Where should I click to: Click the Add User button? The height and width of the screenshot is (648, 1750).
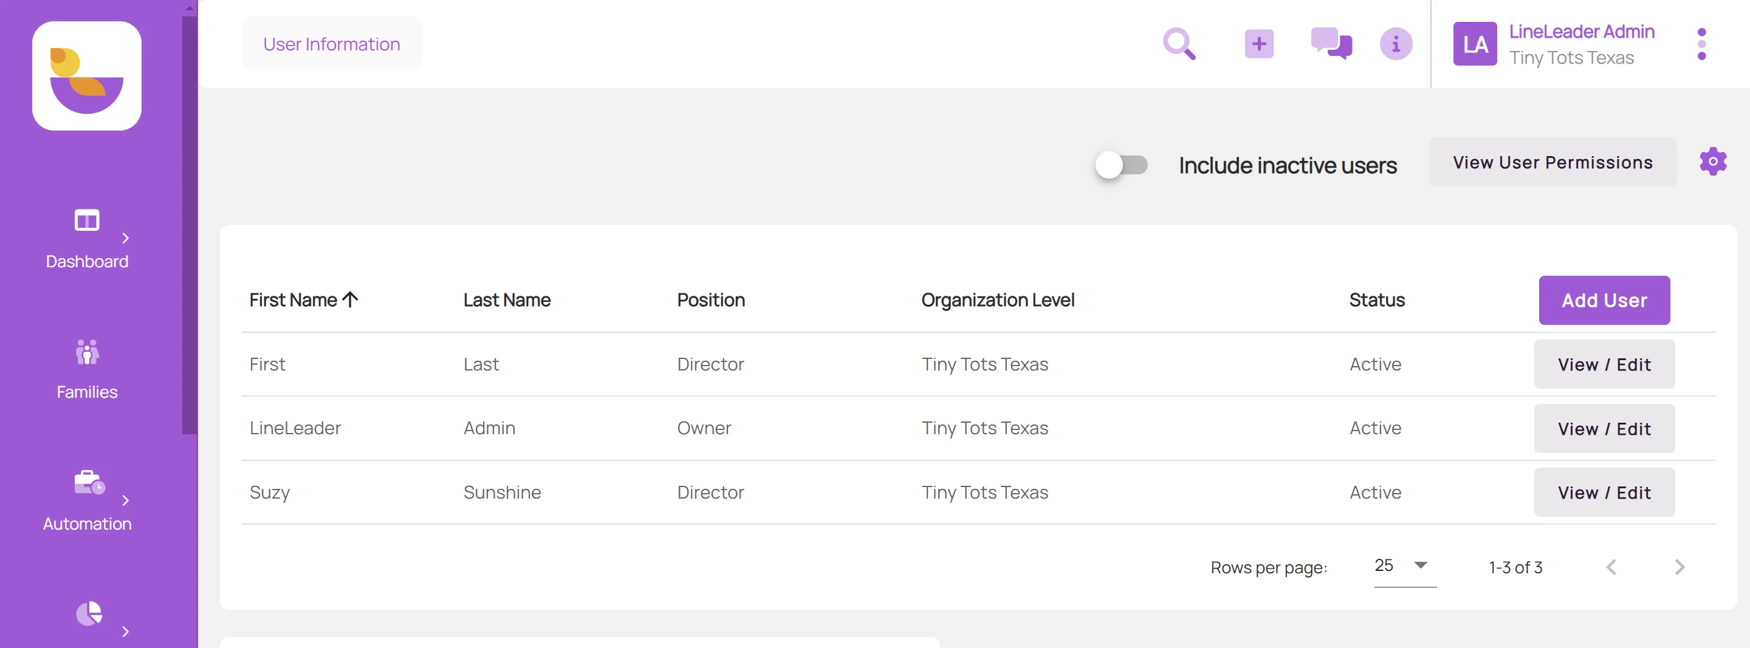1604,300
